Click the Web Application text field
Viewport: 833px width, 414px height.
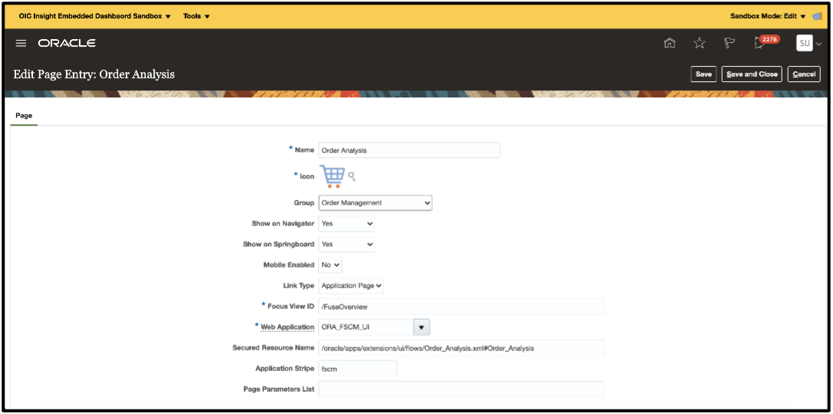[x=366, y=327]
